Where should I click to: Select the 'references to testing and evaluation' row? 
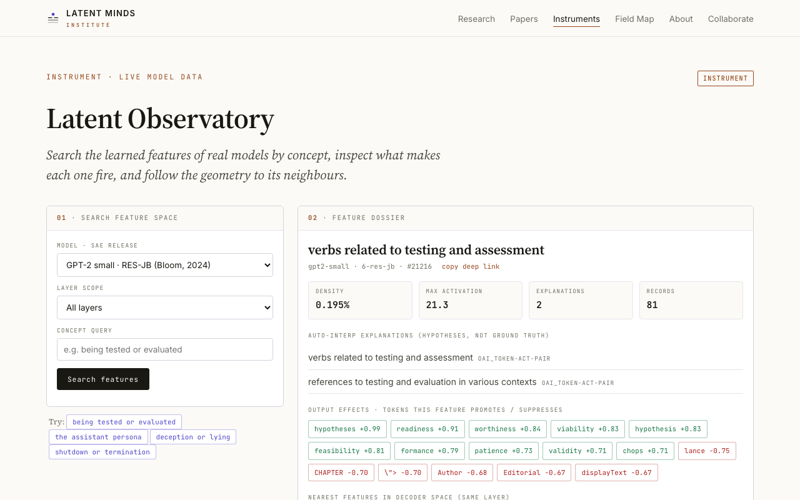(526, 382)
